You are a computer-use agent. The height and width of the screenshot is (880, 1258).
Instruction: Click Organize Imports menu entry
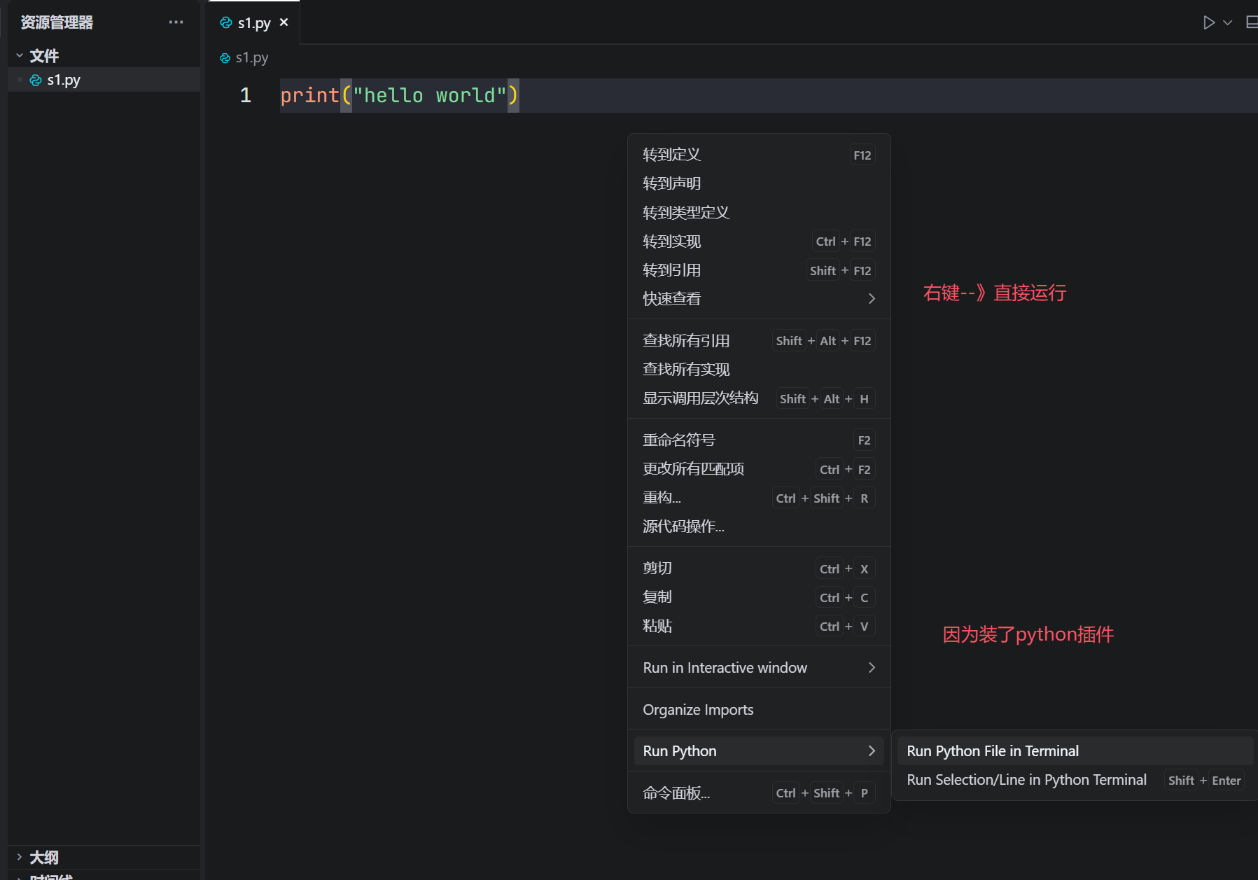point(759,710)
